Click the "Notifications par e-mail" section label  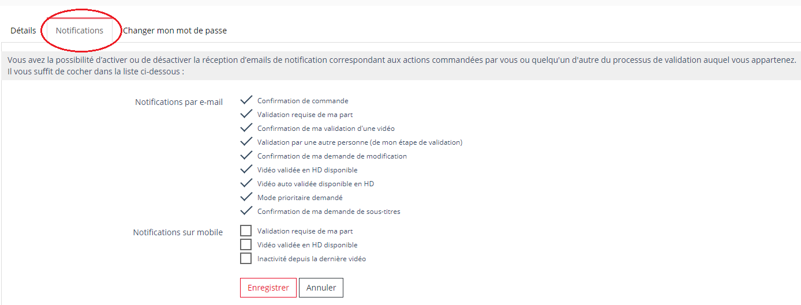[179, 102]
